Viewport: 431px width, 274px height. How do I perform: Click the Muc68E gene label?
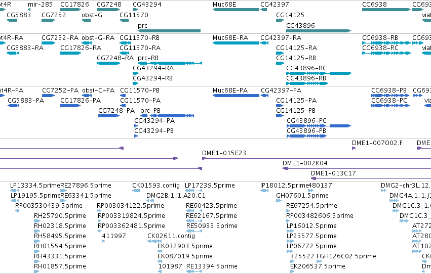click(x=224, y=5)
